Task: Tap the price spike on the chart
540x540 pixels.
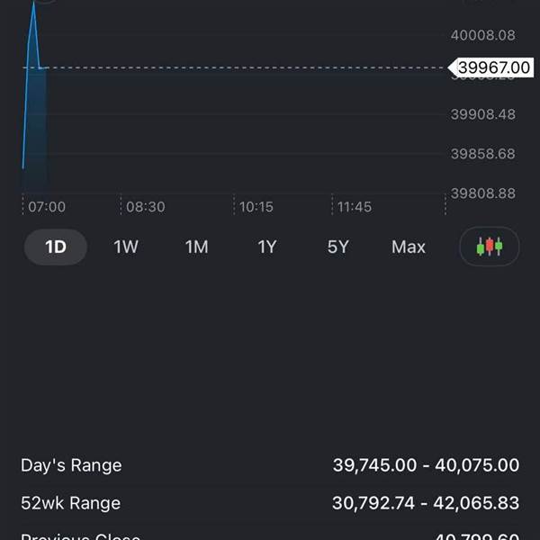Action: pos(34,21)
